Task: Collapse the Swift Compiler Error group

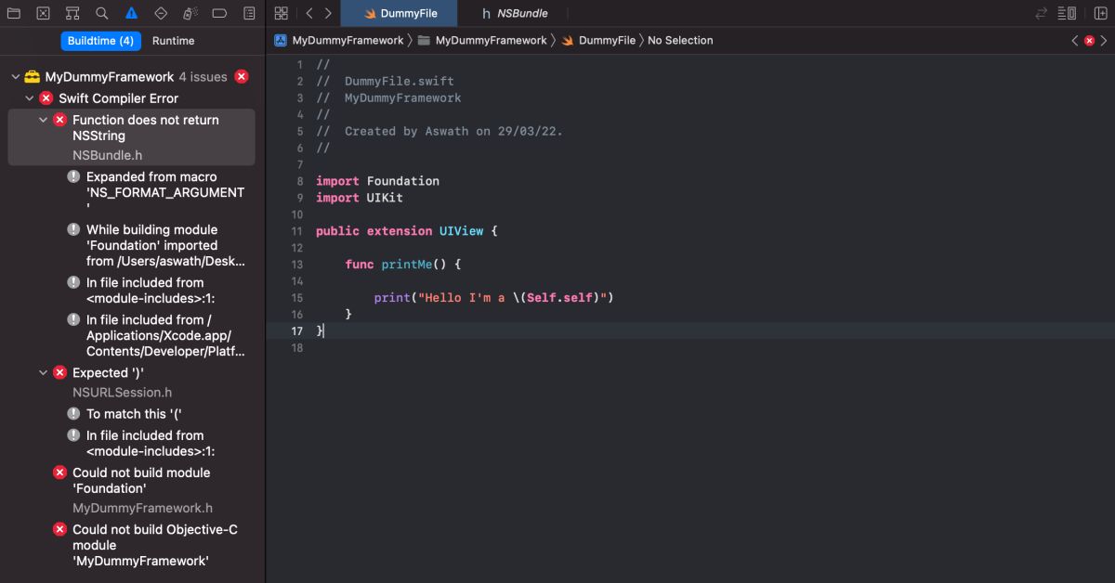Action: coord(30,98)
